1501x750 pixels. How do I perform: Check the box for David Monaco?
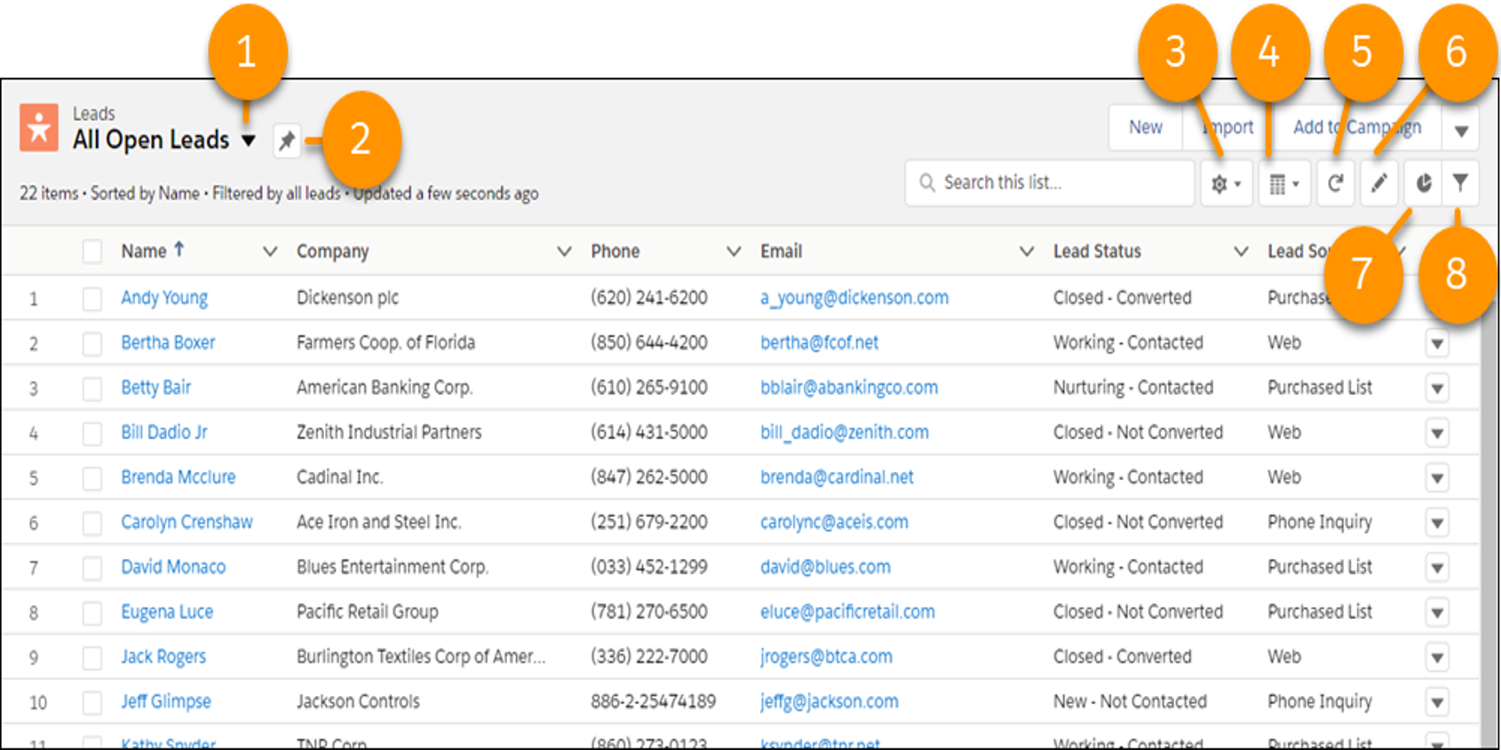[92, 568]
